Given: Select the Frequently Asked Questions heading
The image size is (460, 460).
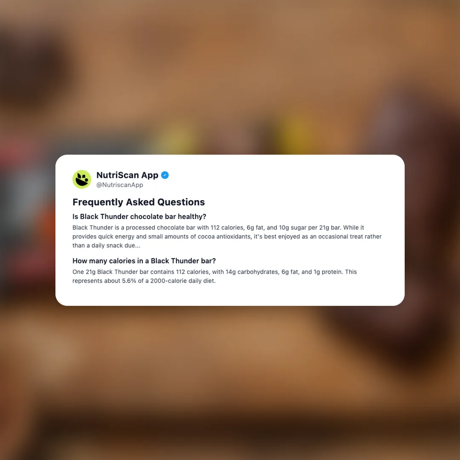Looking at the screenshot, I should [x=138, y=202].
